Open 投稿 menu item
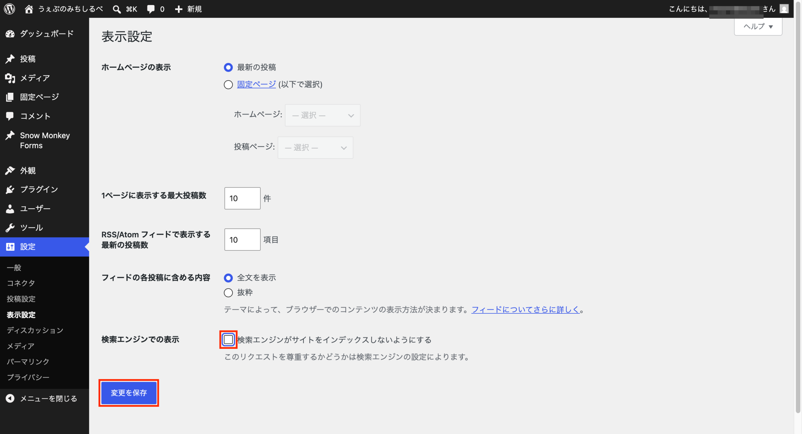Viewport: 802px width, 434px height. pos(44,59)
